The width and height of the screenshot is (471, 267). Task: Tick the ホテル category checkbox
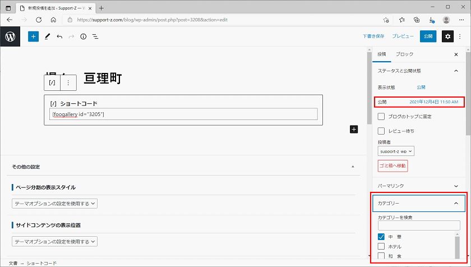381,246
